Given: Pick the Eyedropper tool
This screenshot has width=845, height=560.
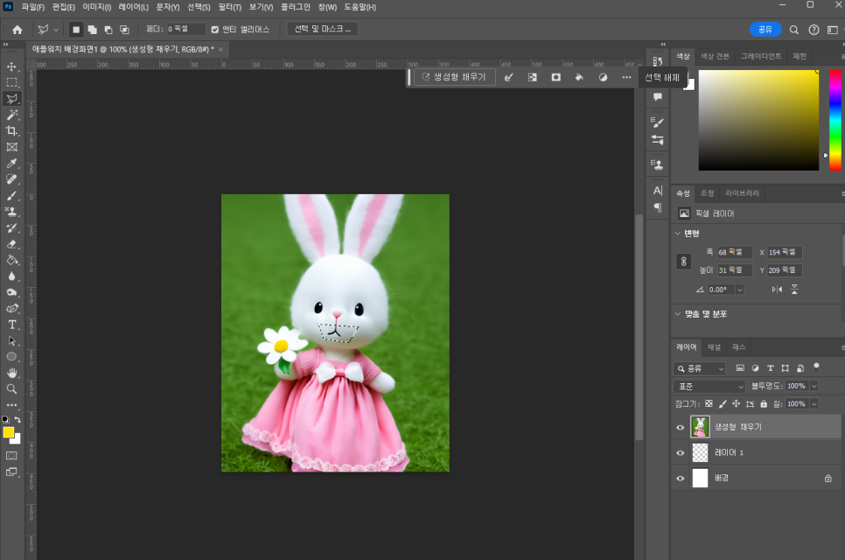Looking at the screenshot, I should point(12,163).
